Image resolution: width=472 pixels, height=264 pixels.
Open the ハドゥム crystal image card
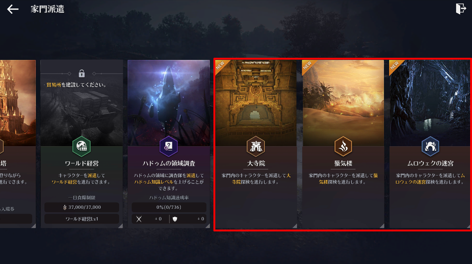click(x=169, y=103)
